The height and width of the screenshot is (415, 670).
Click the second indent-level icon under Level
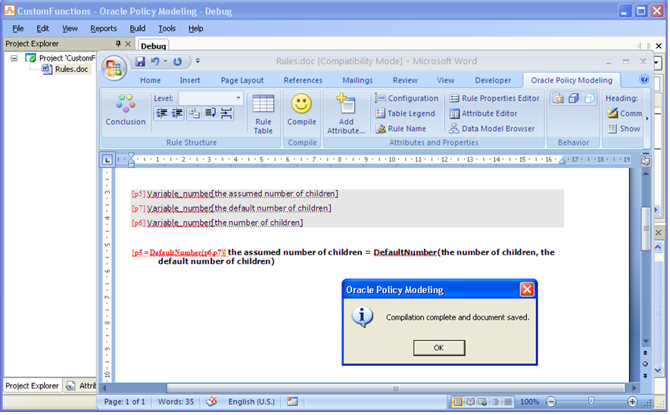(x=177, y=114)
